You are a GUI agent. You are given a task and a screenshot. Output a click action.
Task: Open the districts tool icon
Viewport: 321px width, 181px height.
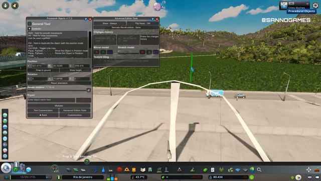click(x=83, y=170)
